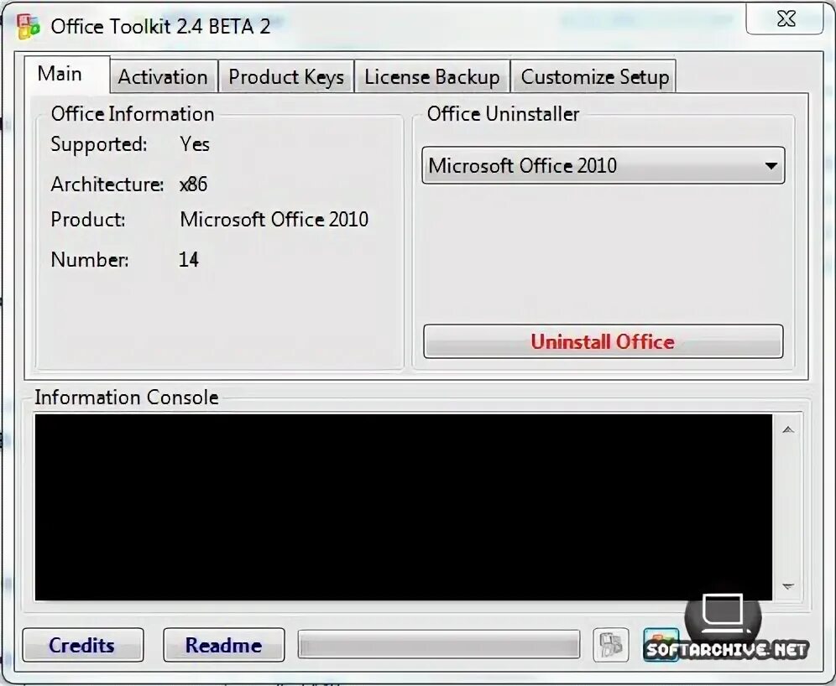Click the Number value 14
Screen dimensions: 836x686
(x=189, y=259)
